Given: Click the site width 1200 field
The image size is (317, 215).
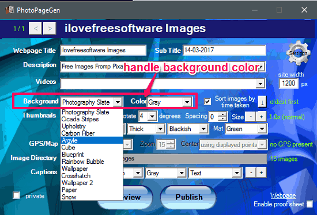Looking at the screenshot, I should click(289, 83).
